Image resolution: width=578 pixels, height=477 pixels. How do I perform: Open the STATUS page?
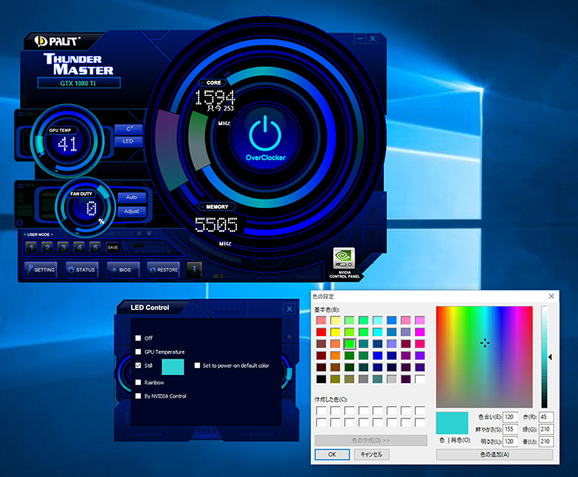pos(82,270)
